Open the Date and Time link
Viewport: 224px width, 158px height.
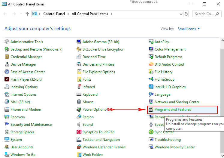click(x=94, y=57)
